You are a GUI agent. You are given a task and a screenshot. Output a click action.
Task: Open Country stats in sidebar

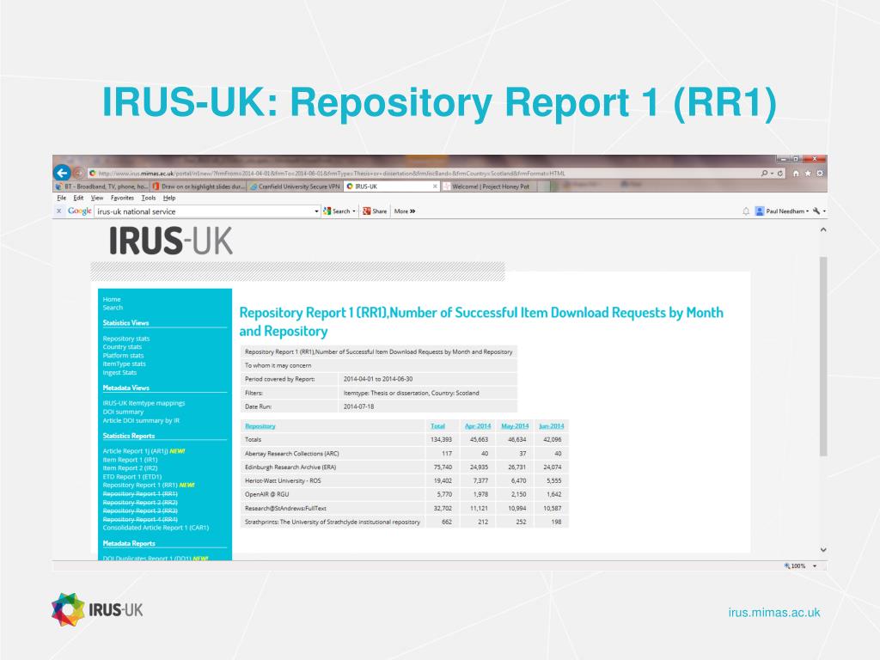coord(122,347)
